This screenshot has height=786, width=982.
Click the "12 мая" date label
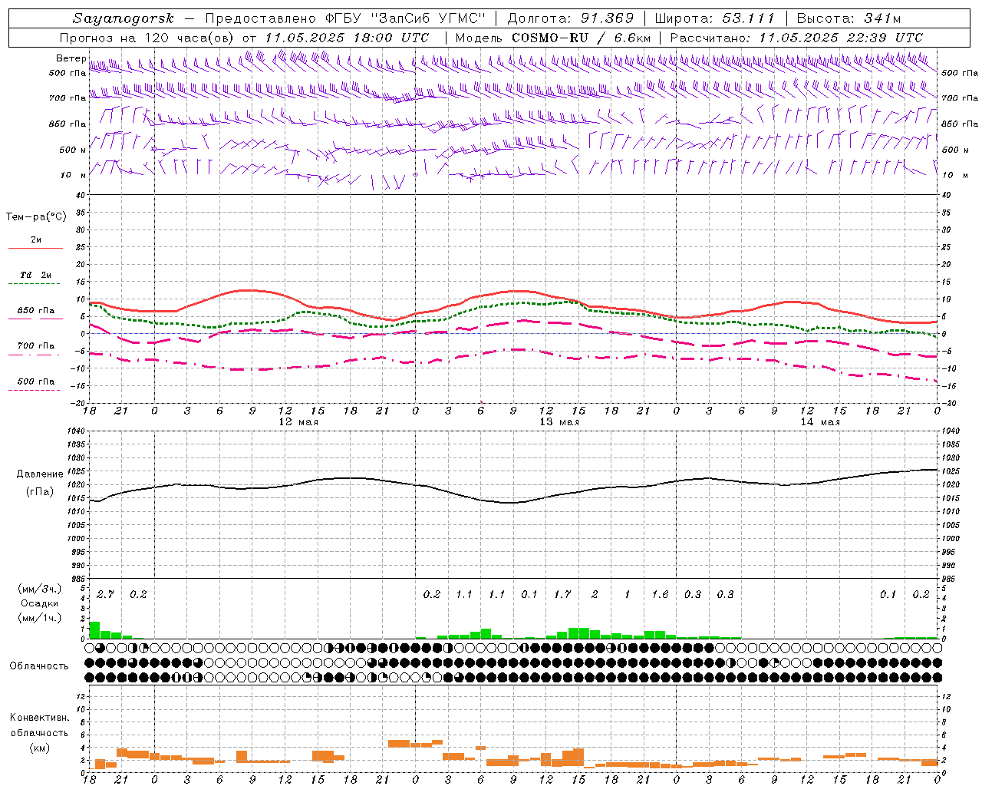coord(298,422)
